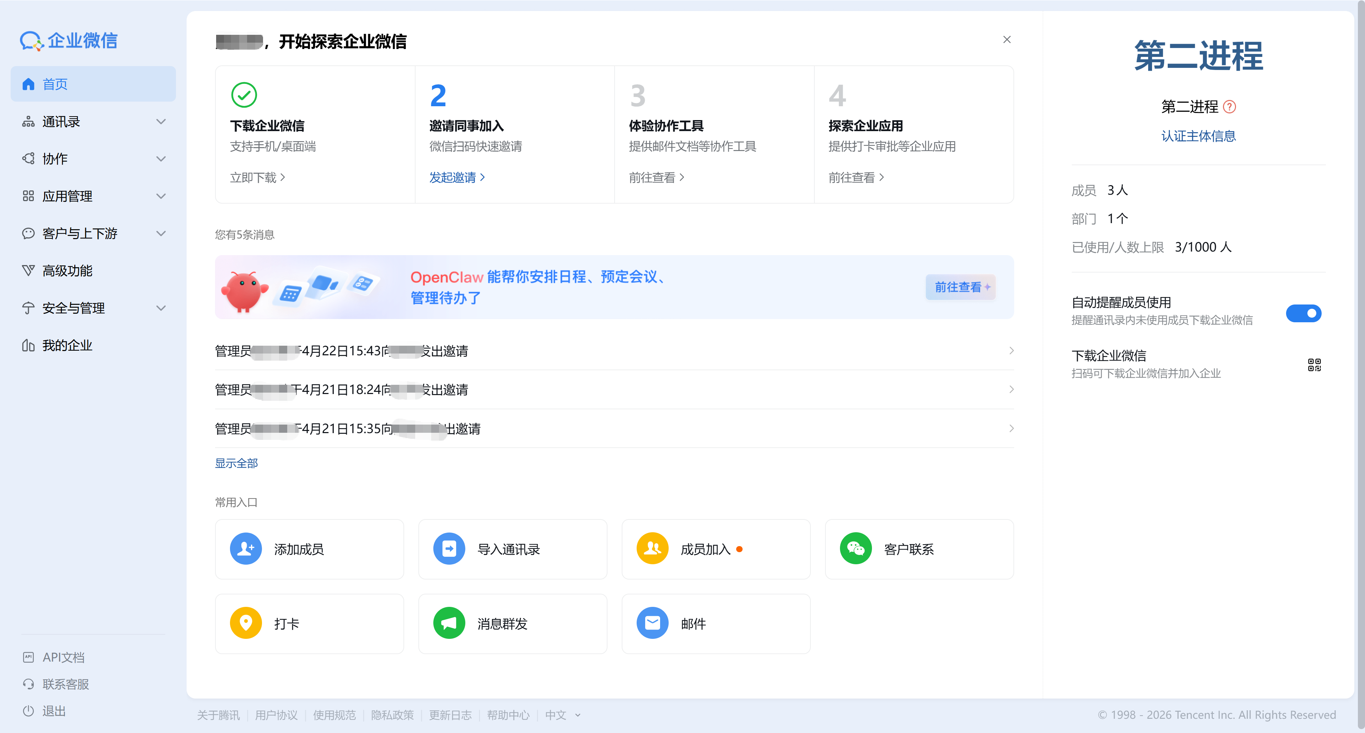The width and height of the screenshot is (1365, 733).
Task: Expand the 安全与管理 chevron
Action: [x=161, y=308]
